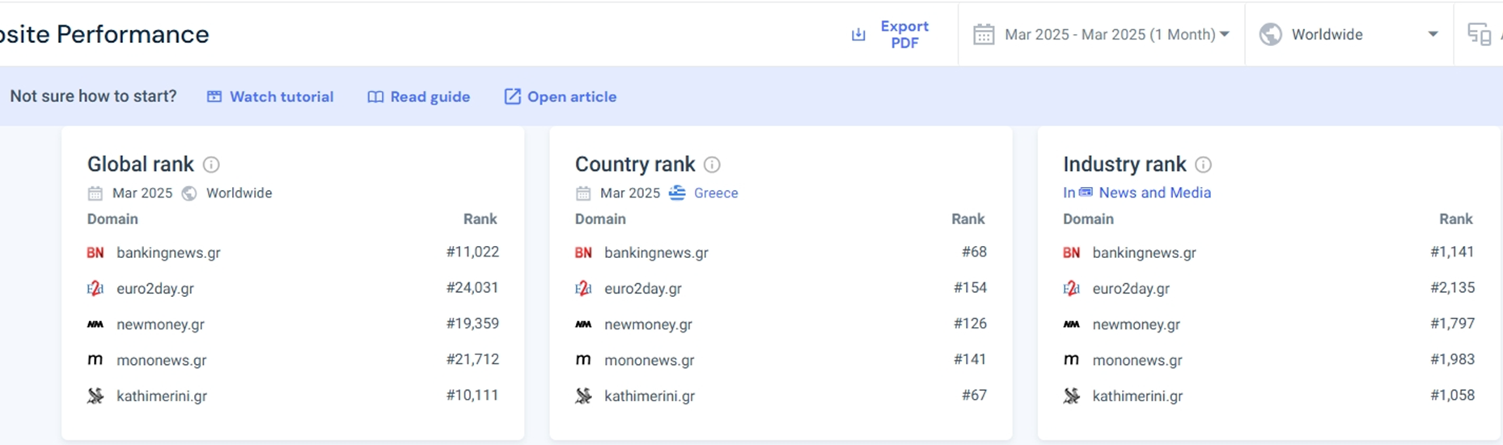The image size is (1503, 445).
Task: Click the Industry rank info icon
Action: coord(1203,165)
